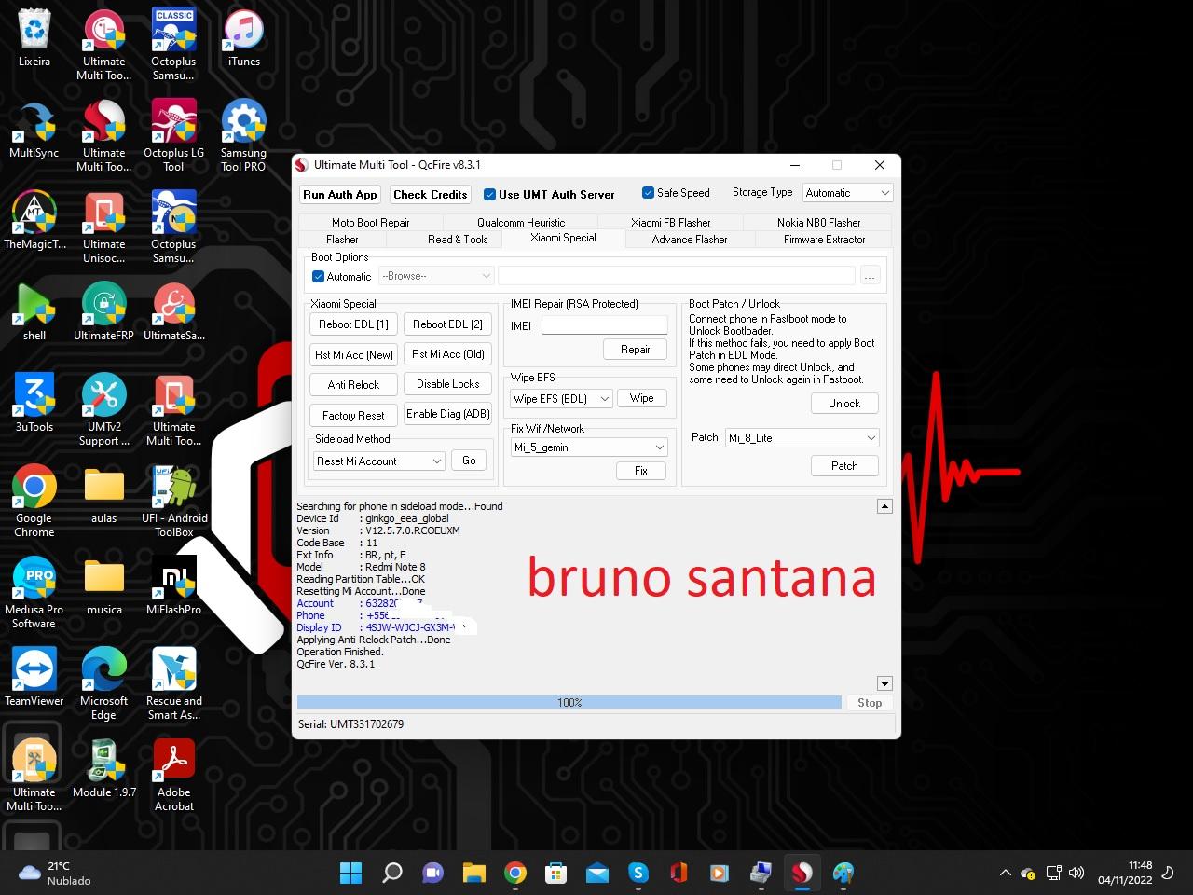Click the Unlock bootloader button

coord(844,404)
